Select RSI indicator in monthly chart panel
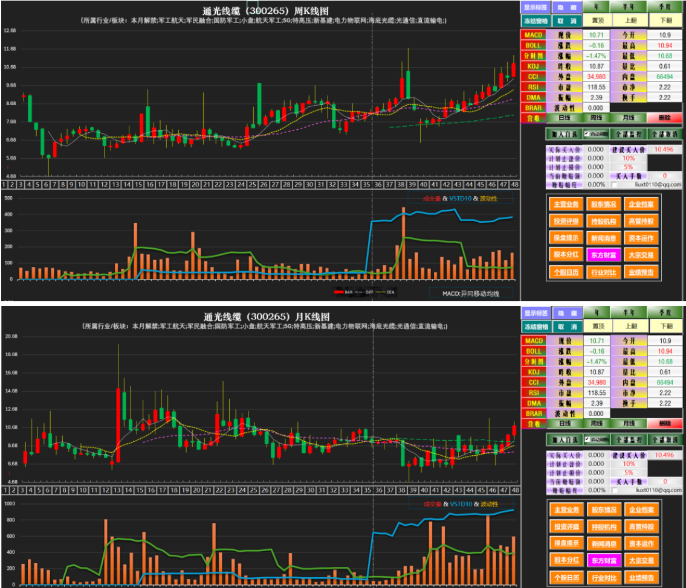This screenshot has height=588, width=686. point(534,393)
